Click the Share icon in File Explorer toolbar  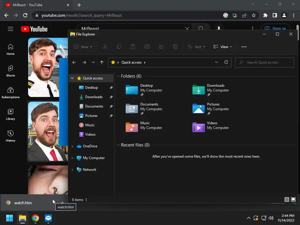[x=161, y=47]
